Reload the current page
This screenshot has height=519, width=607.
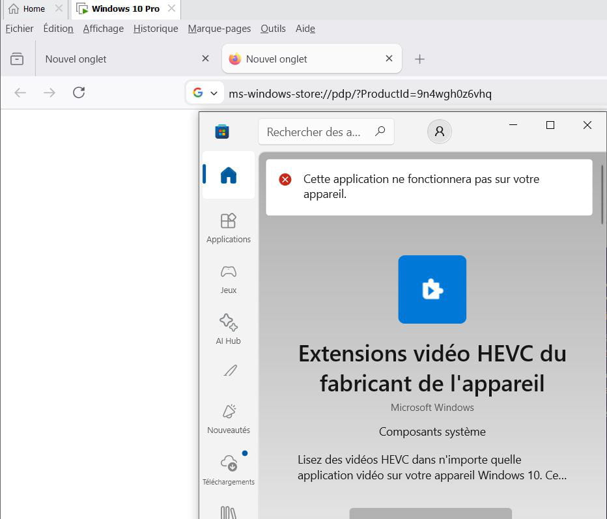coord(79,92)
